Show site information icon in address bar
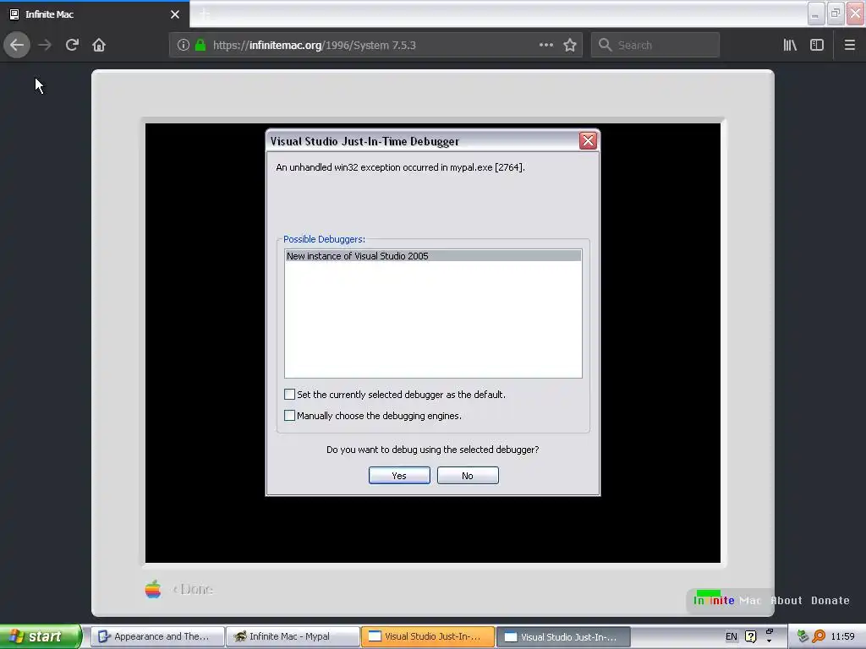The height and width of the screenshot is (649, 866). (x=184, y=46)
